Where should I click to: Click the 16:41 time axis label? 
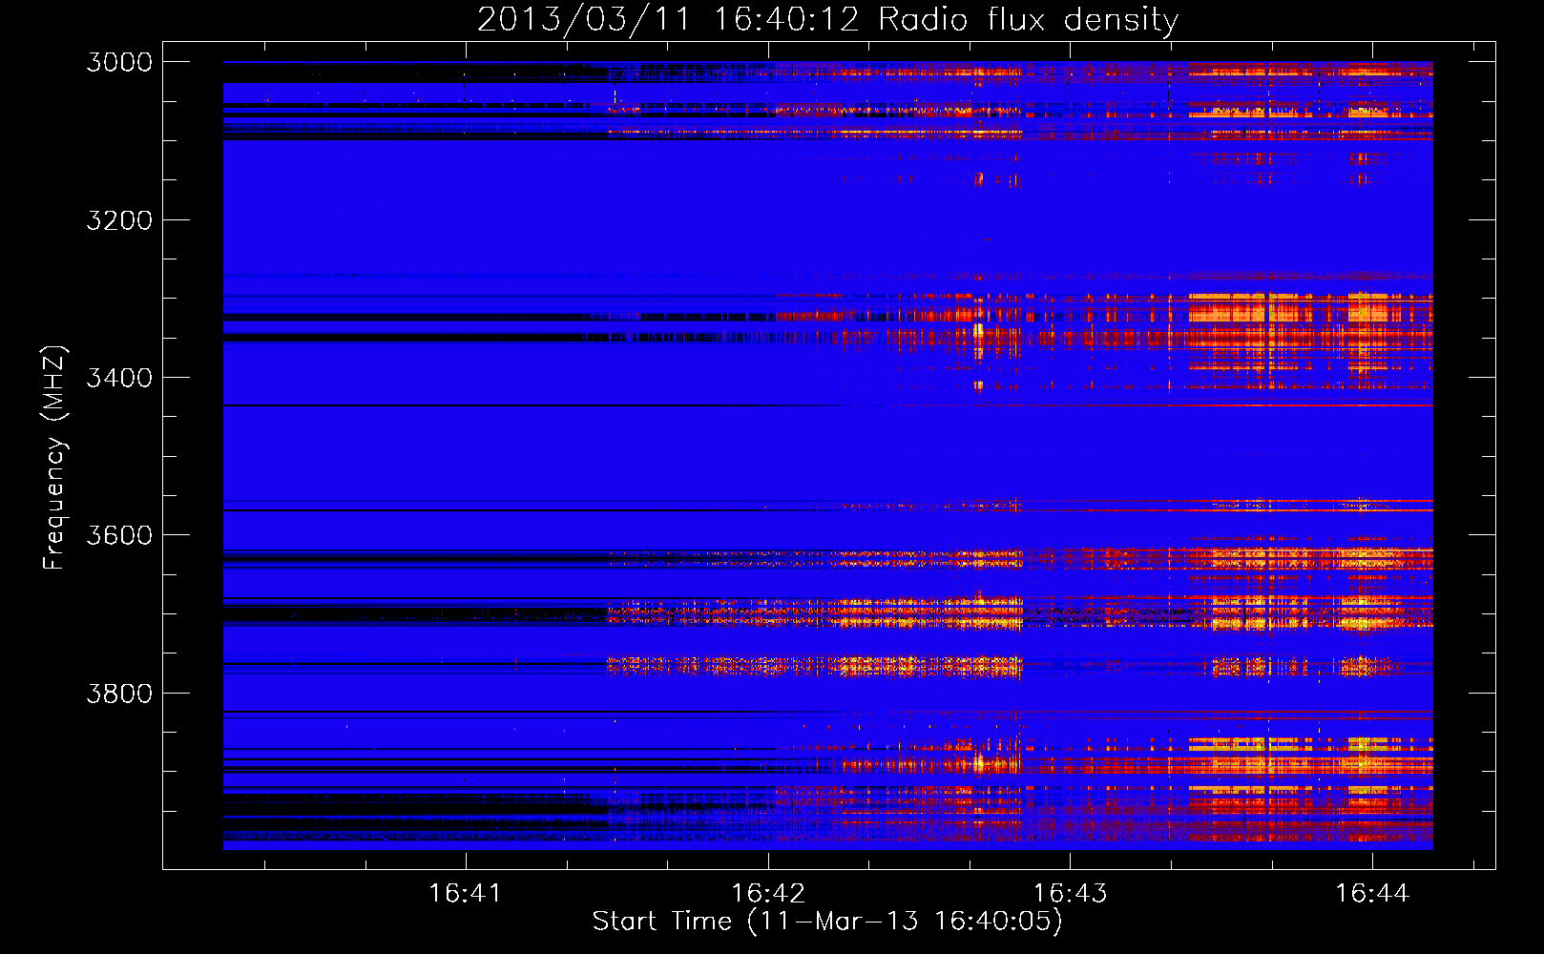coord(465,893)
